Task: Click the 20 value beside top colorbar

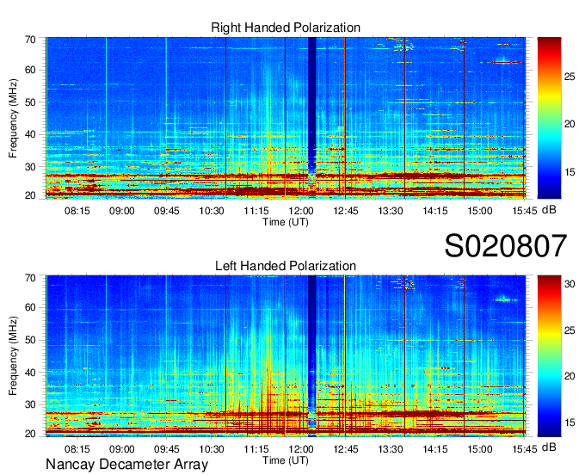Action: point(570,124)
